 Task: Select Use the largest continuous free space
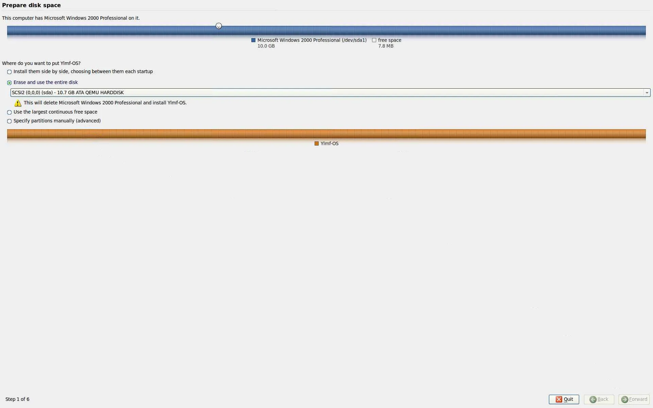click(10, 112)
